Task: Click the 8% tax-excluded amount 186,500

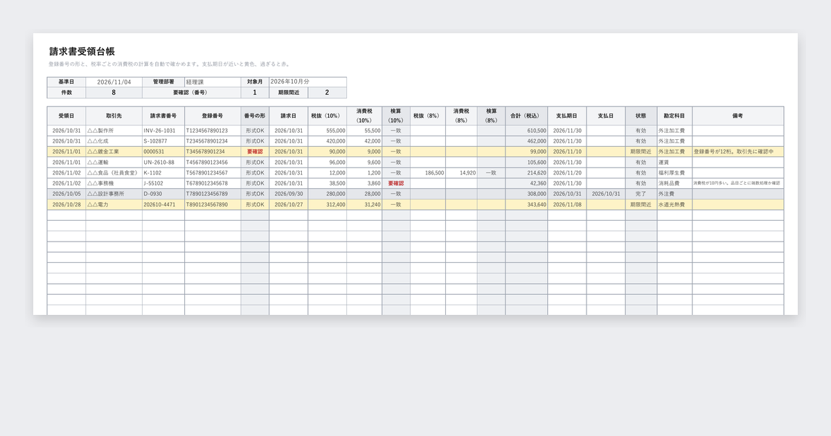Action: coord(427,173)
